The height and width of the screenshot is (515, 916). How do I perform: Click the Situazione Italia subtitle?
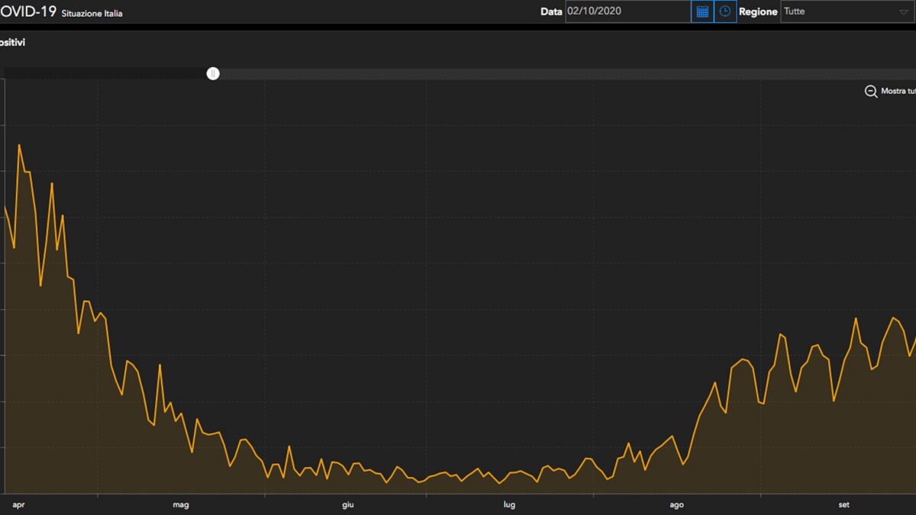[92, 14]
